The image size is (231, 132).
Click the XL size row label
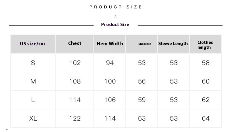33,118
